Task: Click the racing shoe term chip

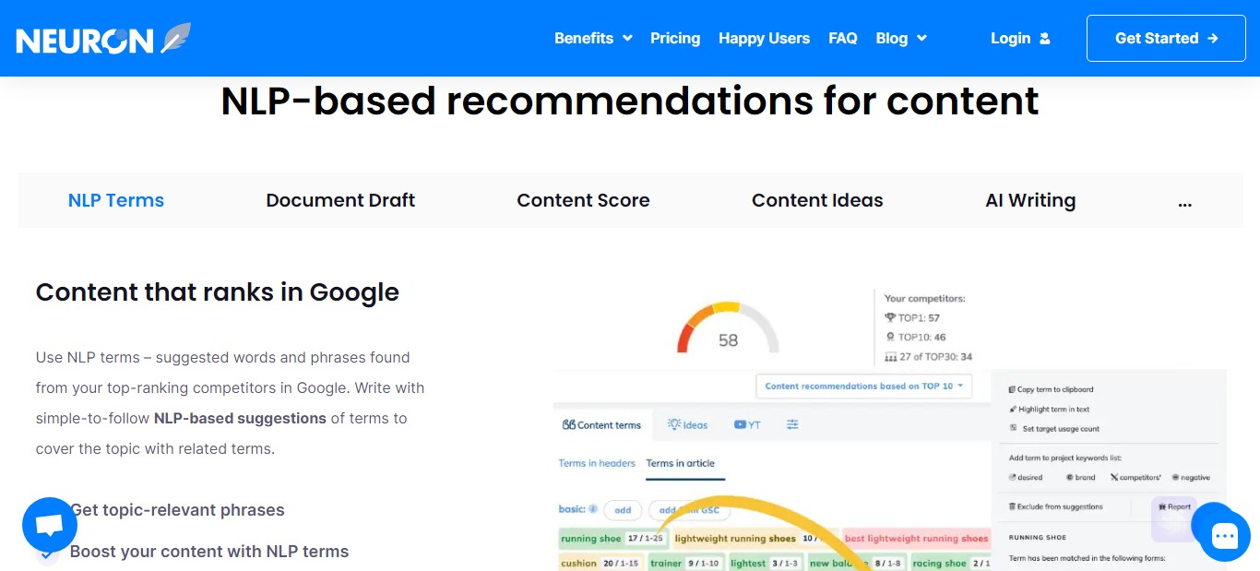Action: pos(950,563)
